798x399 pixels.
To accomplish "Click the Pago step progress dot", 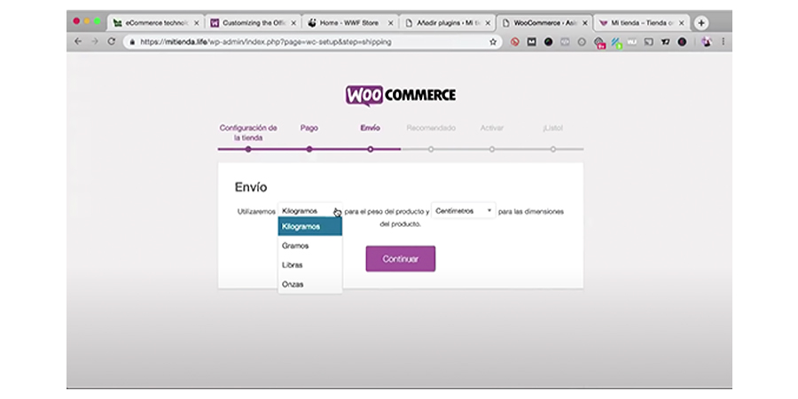I will (x=309, y=149).
